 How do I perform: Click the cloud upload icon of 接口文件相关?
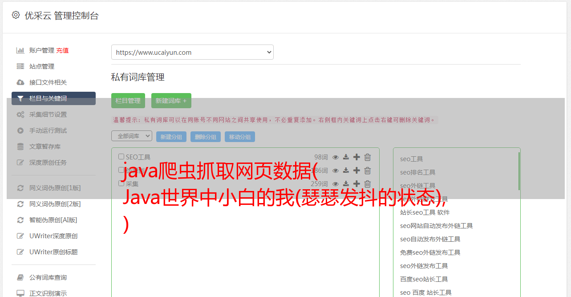20,82
